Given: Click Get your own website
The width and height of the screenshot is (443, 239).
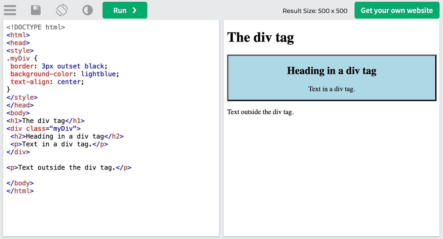Looking at the screenshot, I should (397, 10).
